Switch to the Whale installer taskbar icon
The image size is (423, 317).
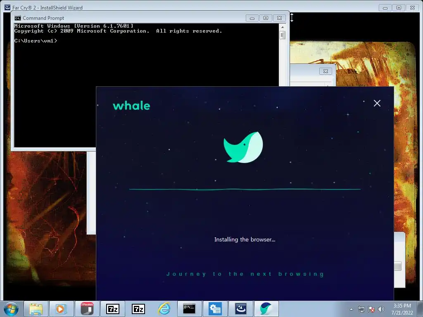266,309
